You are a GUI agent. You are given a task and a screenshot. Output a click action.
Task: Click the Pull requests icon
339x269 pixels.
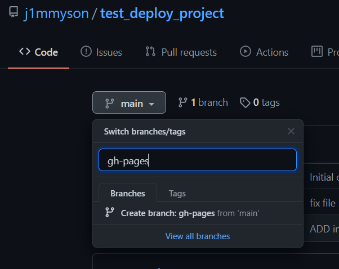click(150, 51)
